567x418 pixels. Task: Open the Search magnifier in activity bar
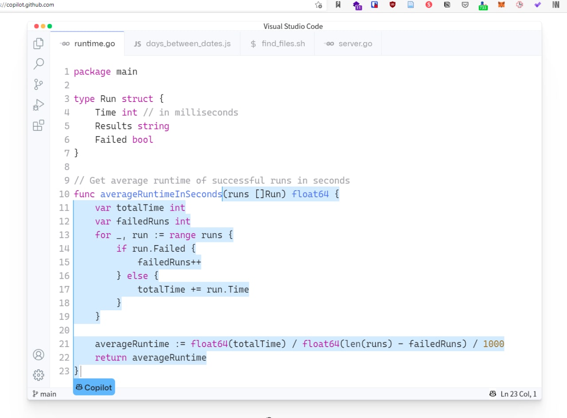click(39, 64)
